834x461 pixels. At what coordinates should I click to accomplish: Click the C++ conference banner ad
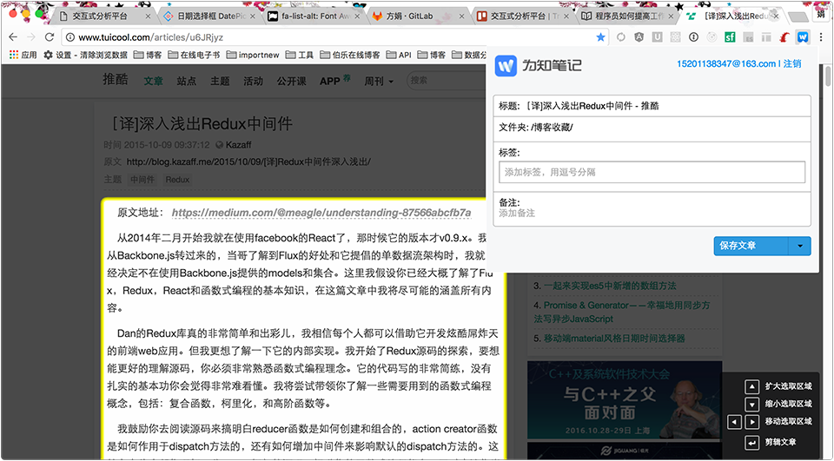click(625, 398)
